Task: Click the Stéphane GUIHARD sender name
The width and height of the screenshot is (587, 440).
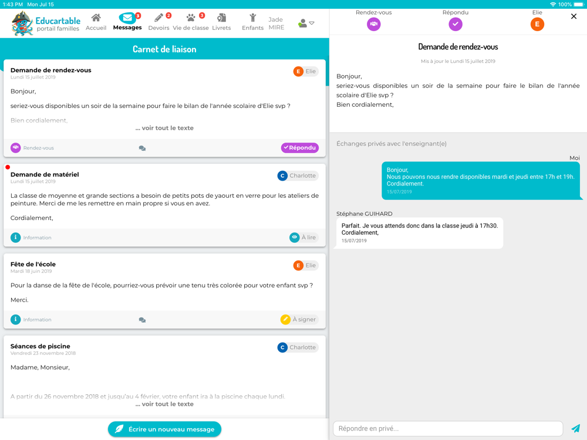Action: [x=365, y=214]
